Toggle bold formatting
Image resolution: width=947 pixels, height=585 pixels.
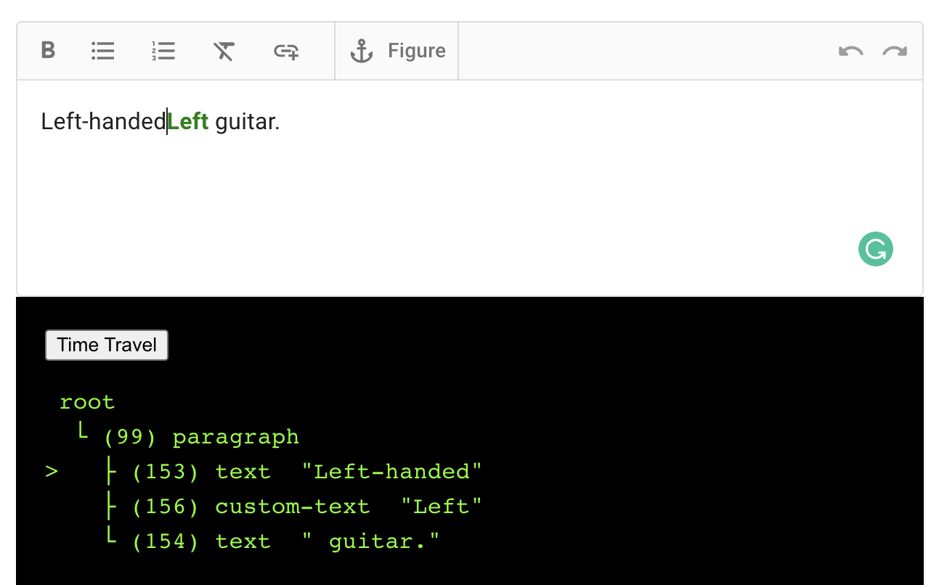(48, 51)
